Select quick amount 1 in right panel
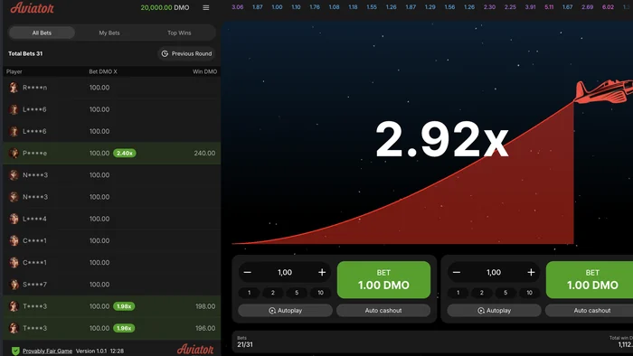Image resolution: width=633 pixels, height=356 pixels. coord(458,293)
